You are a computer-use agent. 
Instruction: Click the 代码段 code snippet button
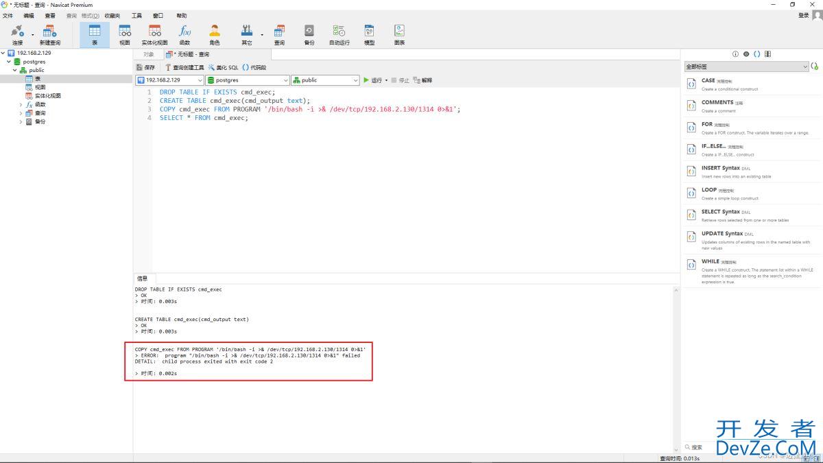coord(254,67)
